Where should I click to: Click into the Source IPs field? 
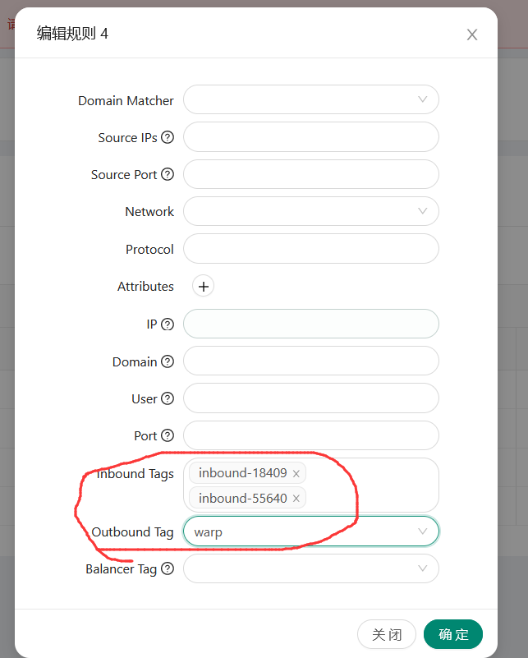310,137
